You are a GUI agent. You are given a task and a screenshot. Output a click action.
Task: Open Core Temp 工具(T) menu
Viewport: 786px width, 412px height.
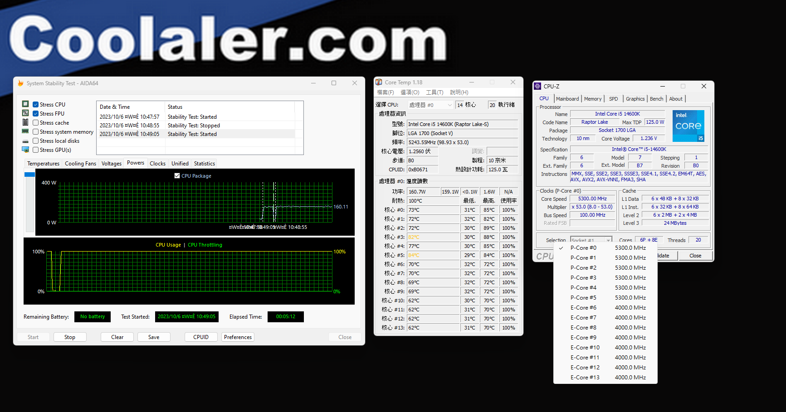pyautogui.click(x=434, y=92)
